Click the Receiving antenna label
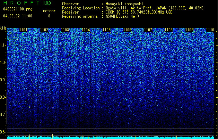 click(x=80, y=16)
